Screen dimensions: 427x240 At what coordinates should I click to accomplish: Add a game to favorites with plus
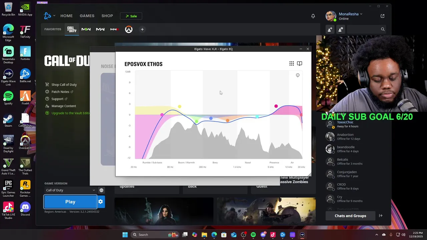142,29
